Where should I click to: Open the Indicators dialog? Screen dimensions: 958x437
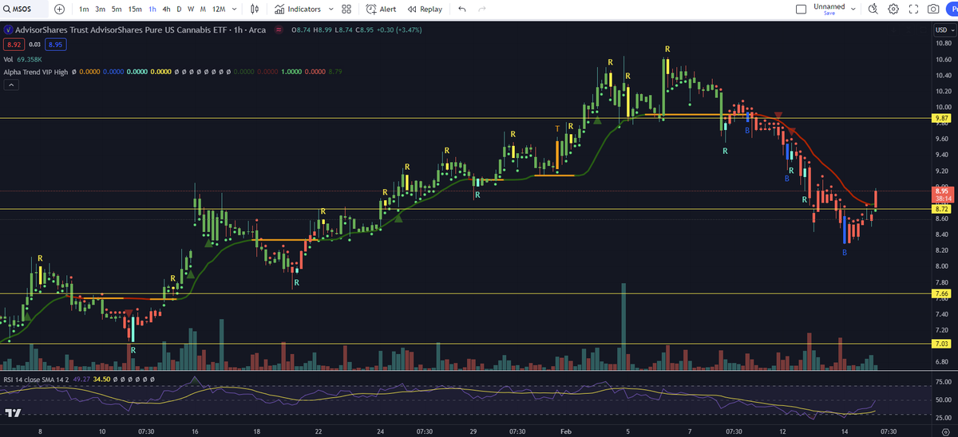[x=298, y=9]
